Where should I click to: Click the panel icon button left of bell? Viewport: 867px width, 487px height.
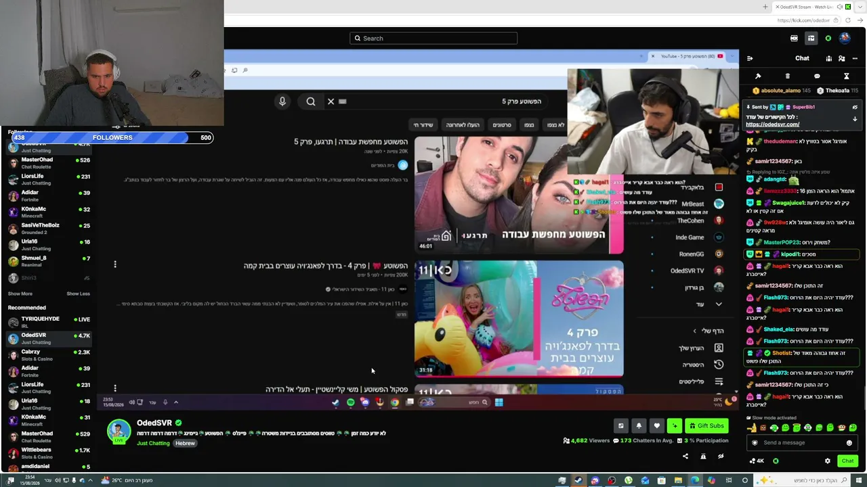tap(620, 425)
